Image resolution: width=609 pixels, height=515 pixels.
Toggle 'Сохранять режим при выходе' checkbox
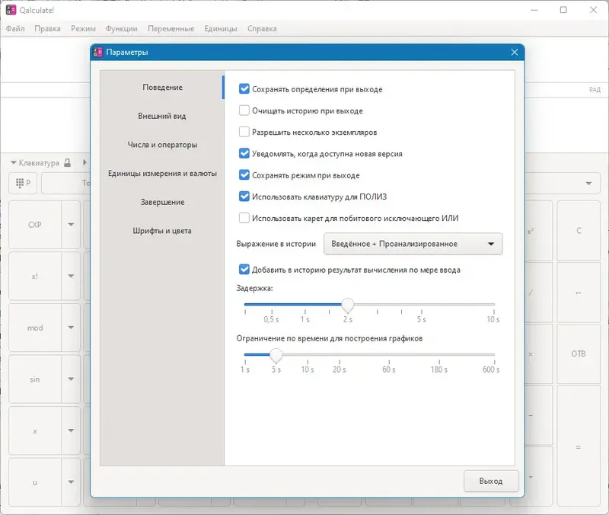pyautogui.click(x=244, y=175)
